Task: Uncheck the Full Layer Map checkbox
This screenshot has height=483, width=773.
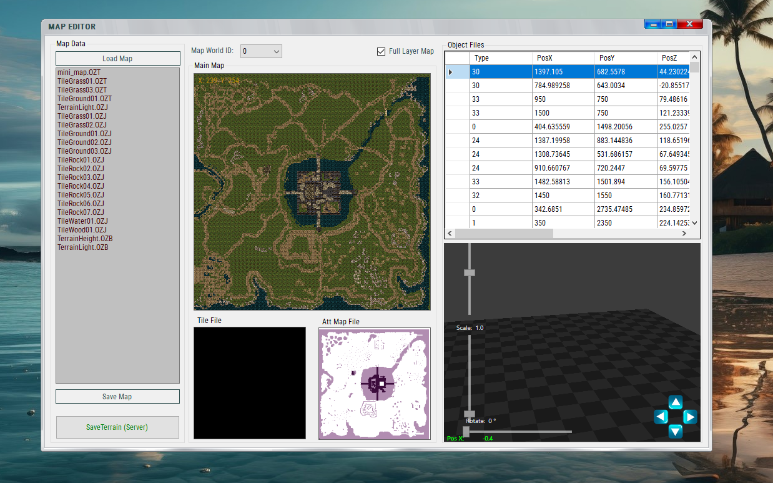Action: tap(382, 51)
